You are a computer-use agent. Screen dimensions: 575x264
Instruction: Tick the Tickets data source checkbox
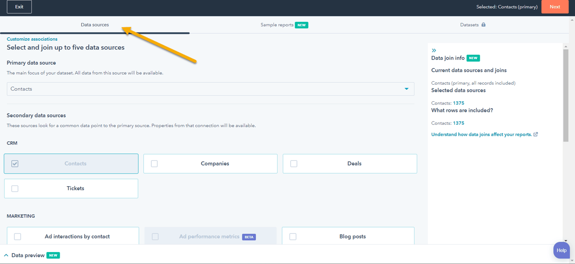point(15,189)
